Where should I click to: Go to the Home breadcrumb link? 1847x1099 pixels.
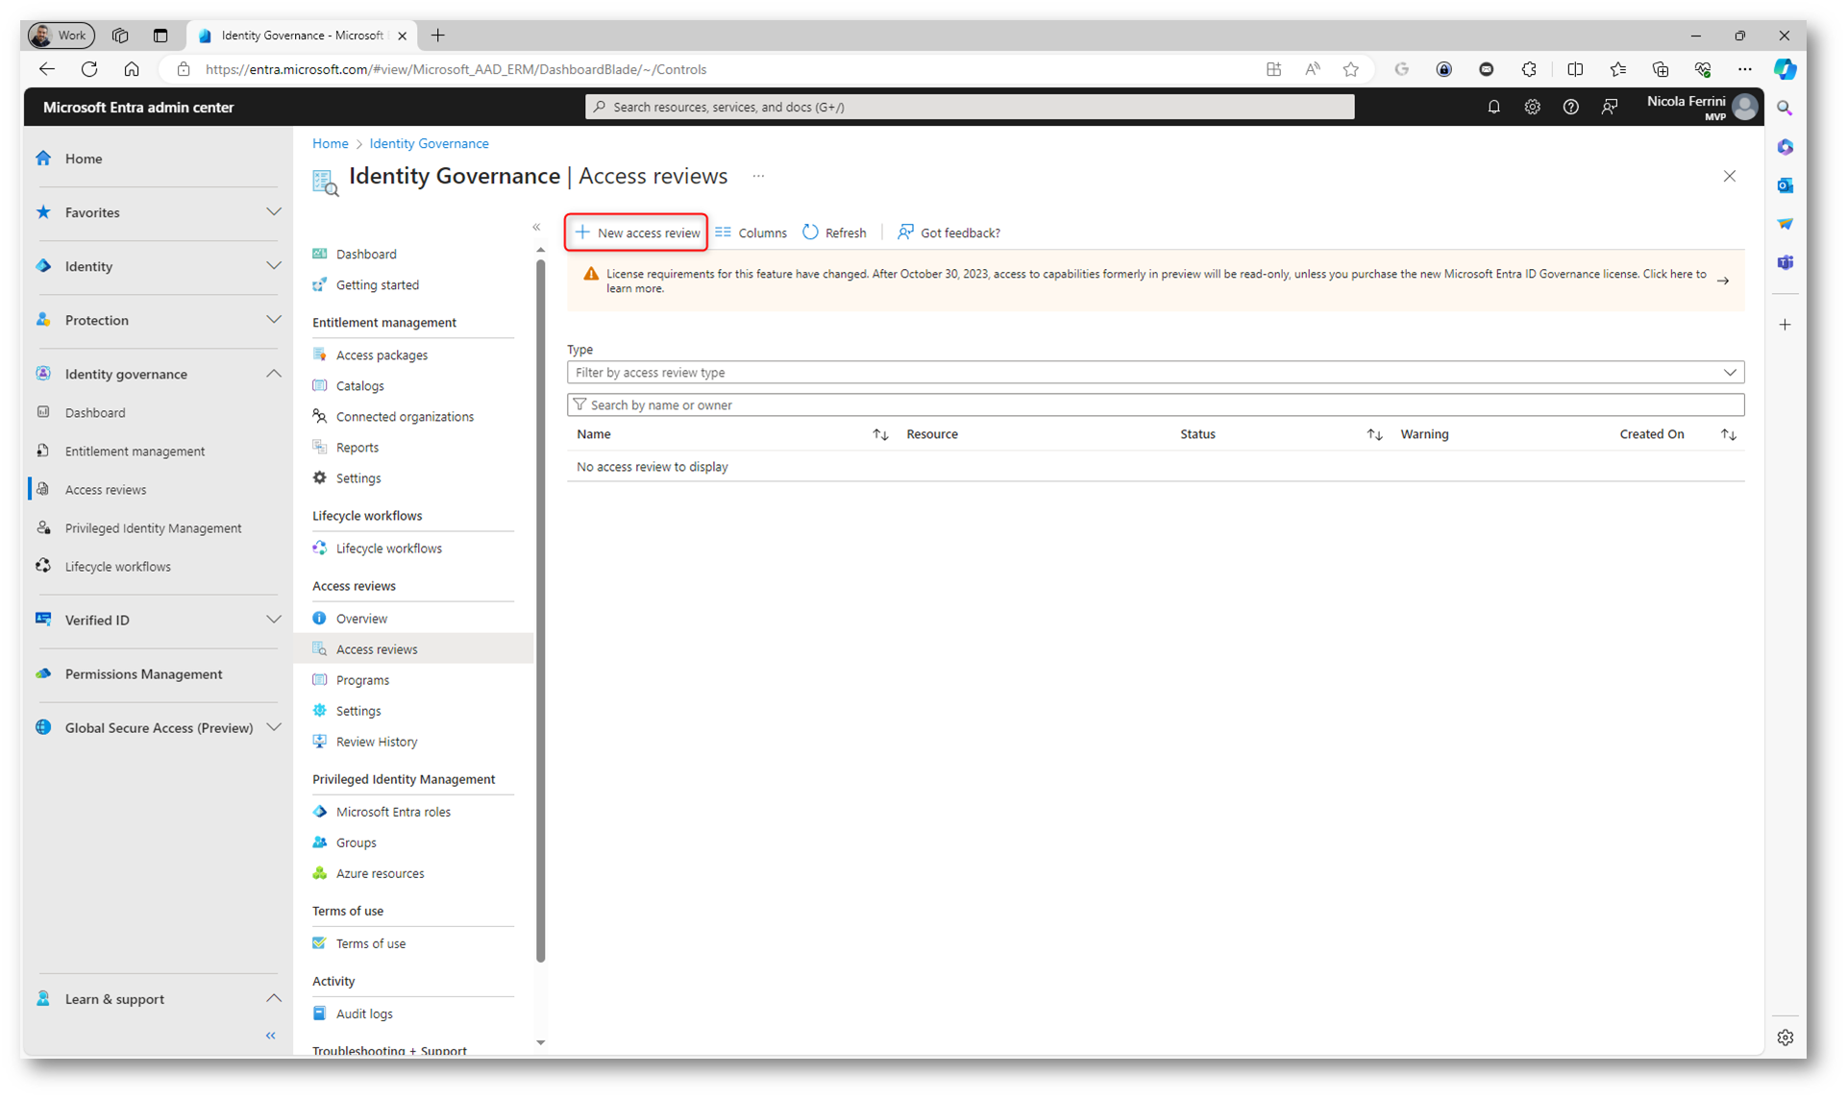[x=330, y=143]
